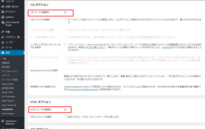Click the ユーザー user icon
The image size is (205, 129).
pos(3,42)
